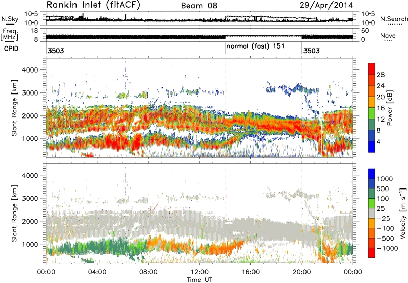Click the '18' tick on the frequency axis
The width and height of the screenshot is (408, 283).
coord(34,31)
